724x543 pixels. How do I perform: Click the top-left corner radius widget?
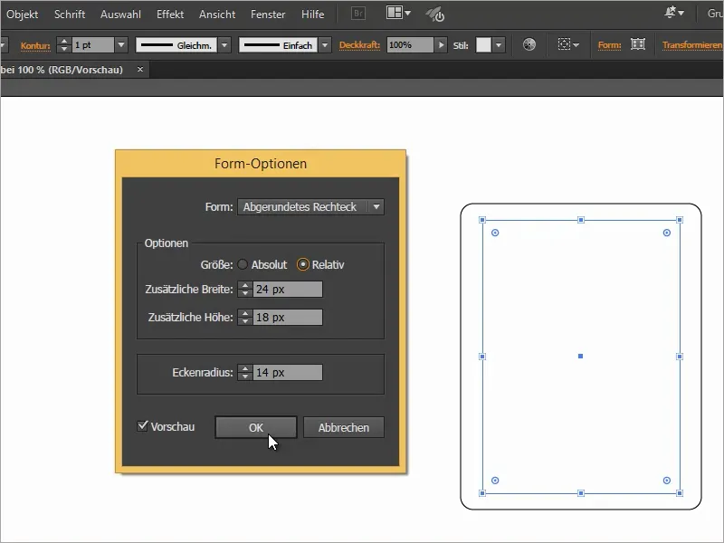pyautogui.click(x=495, y=233)
